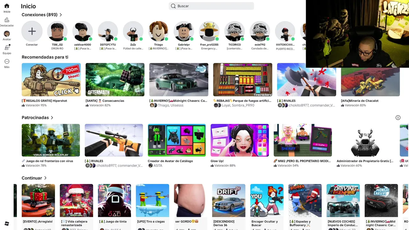Click the search magnifier icon
Image resolution: width=409 pixels, height=230 pixels.
[173, 6]
